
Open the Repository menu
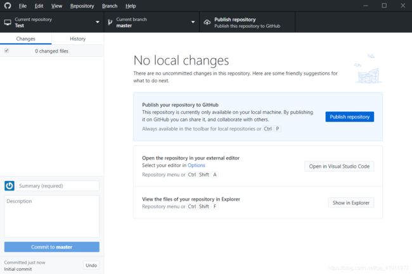(82, 6)
